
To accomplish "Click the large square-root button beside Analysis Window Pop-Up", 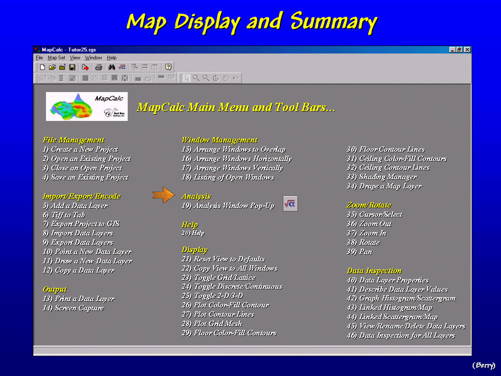I will tap(290, 203).
